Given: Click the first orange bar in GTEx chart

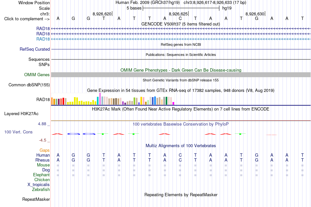Looking at the screenshot, I should pos(52,101).
